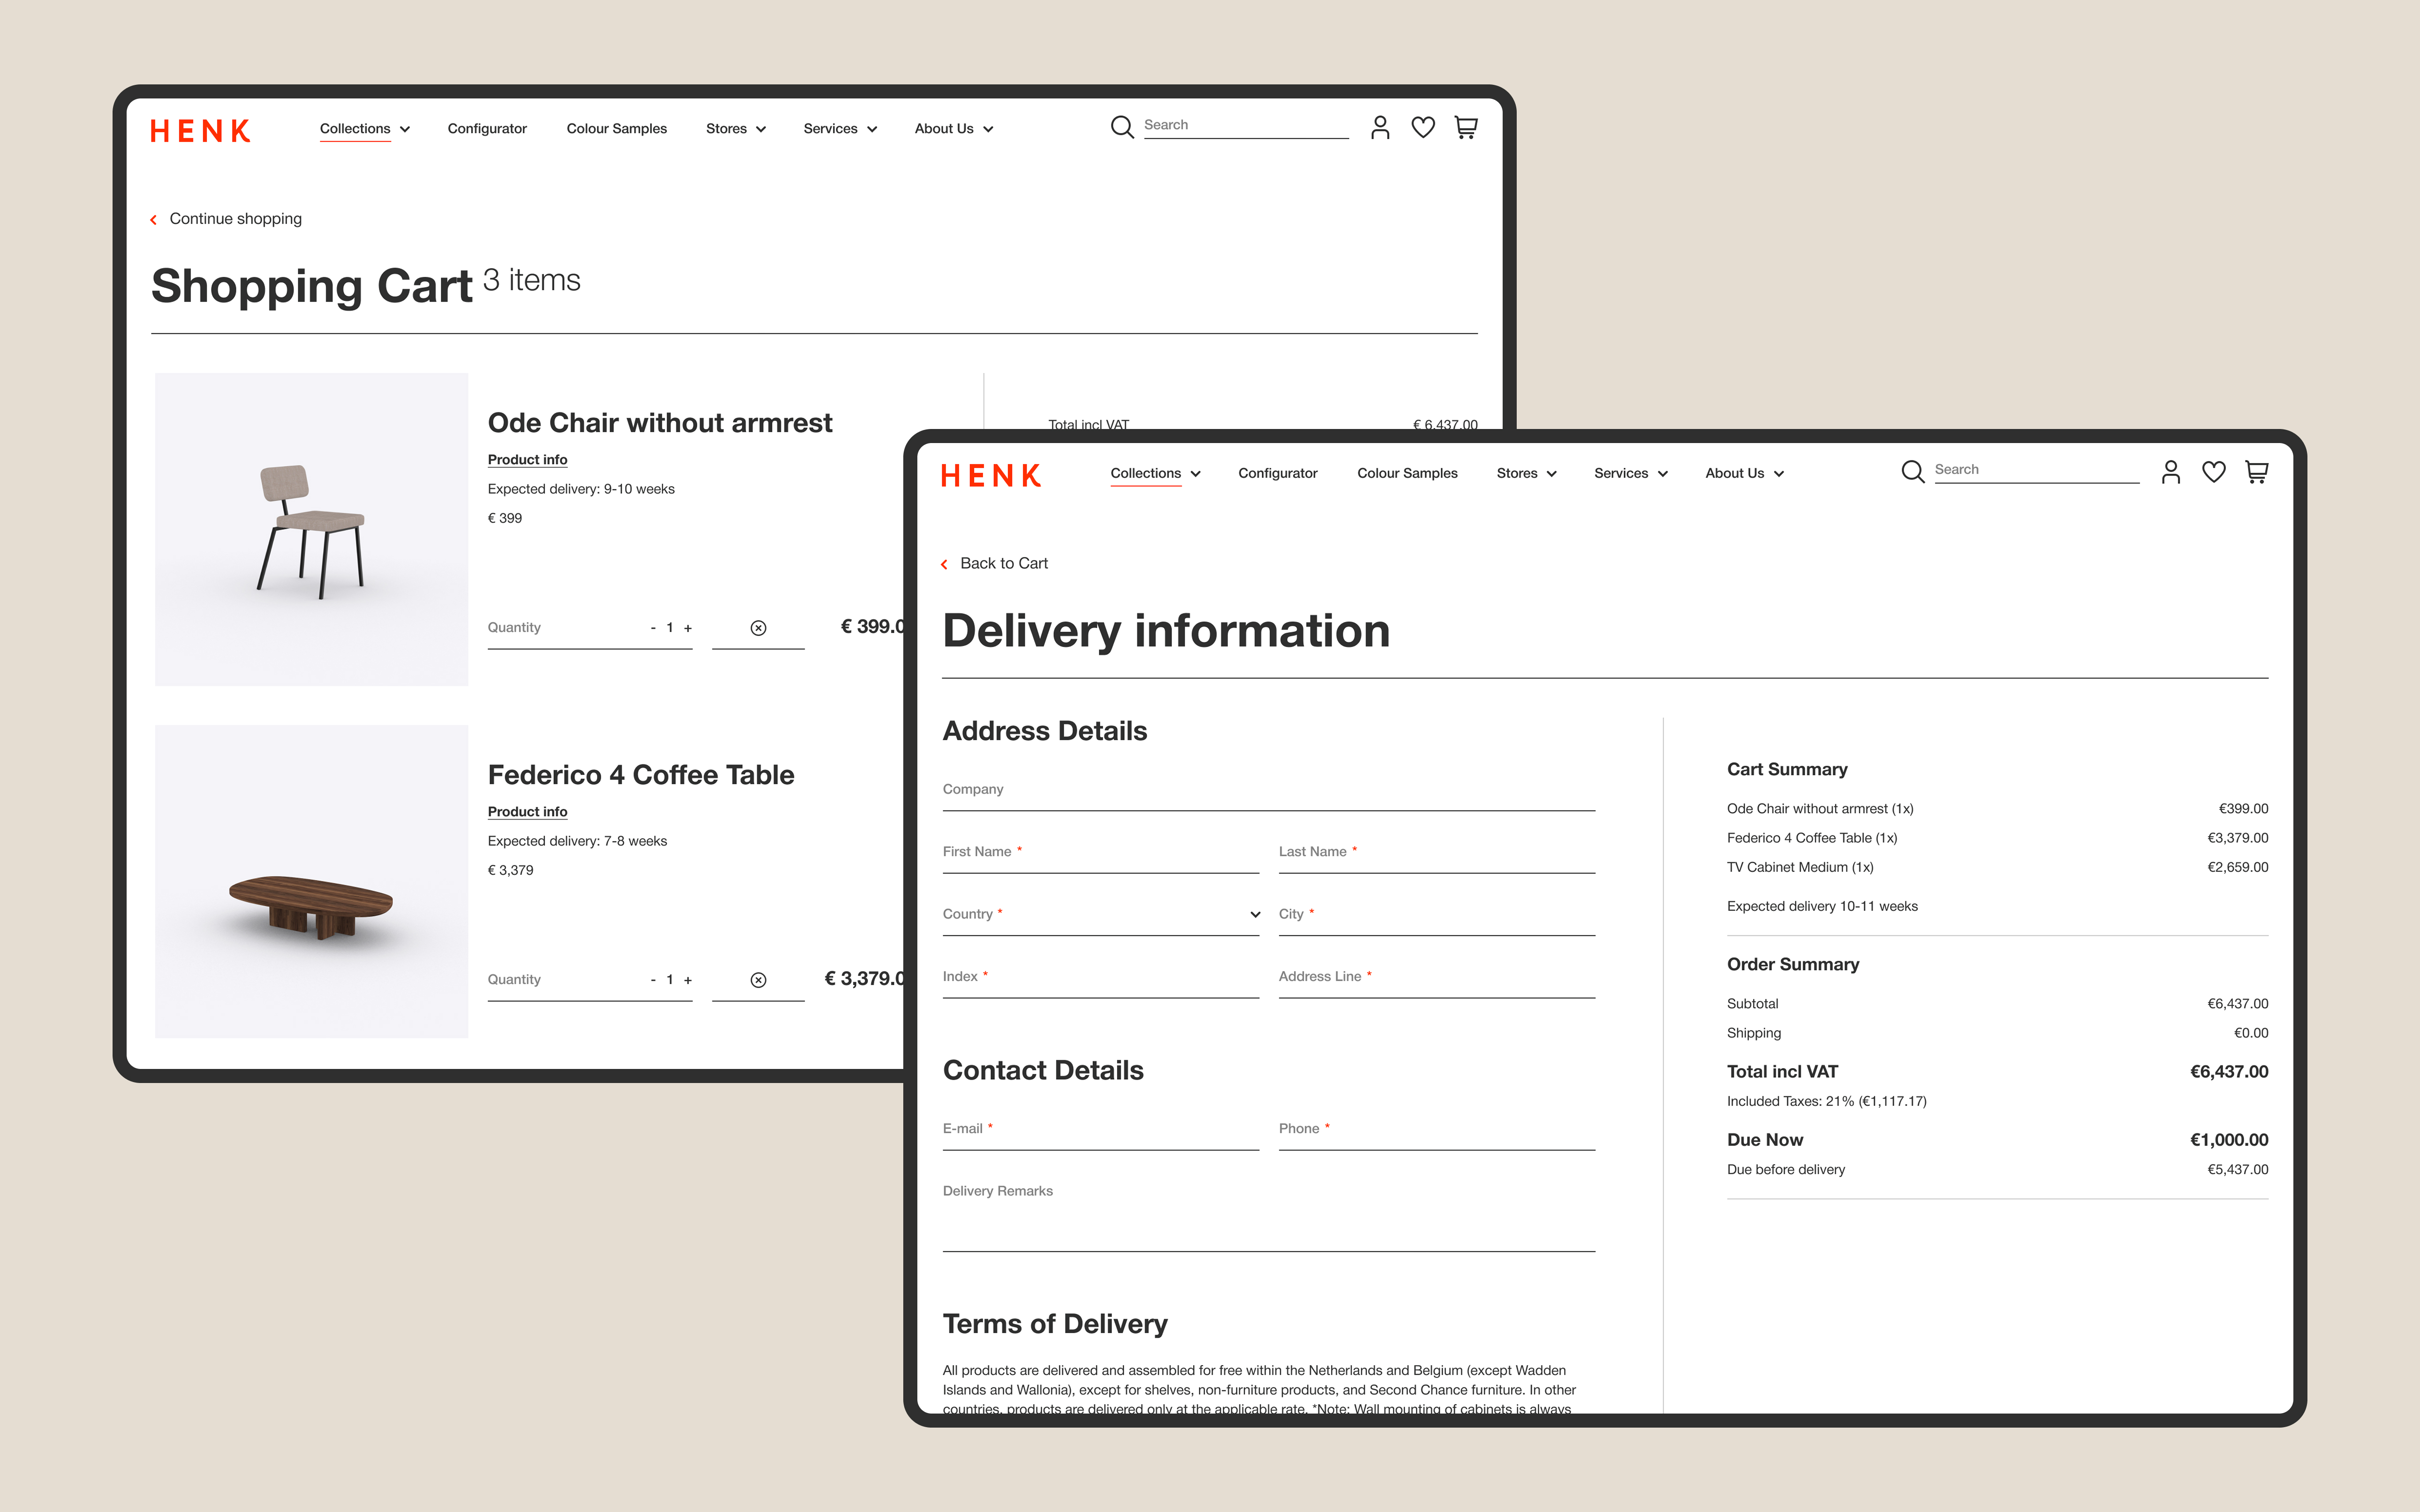This screenshot has height=1512, width=2420.
Task: Click the search magnifier on Shopping Cart page
Action: (1122, 127)
